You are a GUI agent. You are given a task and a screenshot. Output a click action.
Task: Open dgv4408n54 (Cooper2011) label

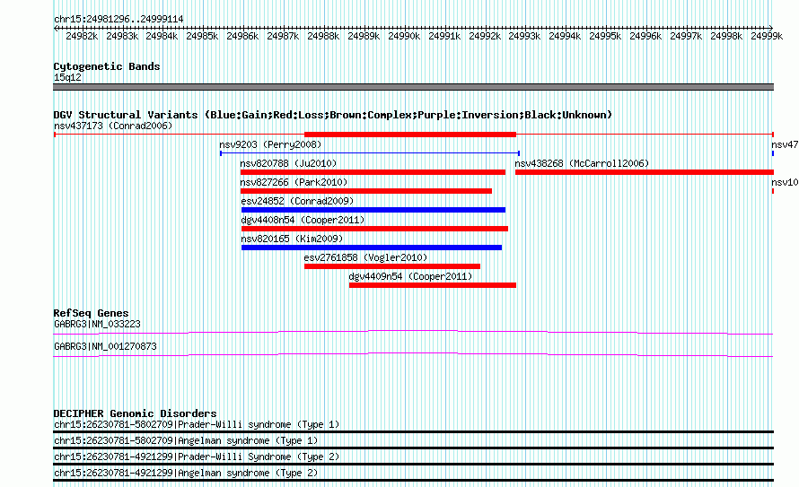tap(303, 220)
